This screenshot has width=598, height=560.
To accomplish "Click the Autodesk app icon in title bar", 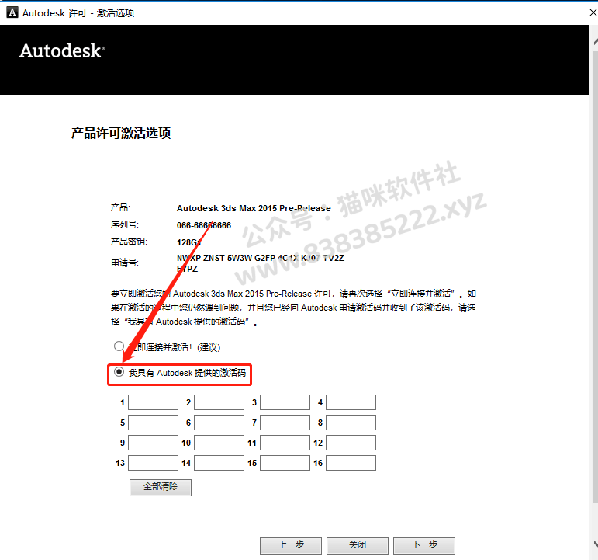I will (12, 12).
